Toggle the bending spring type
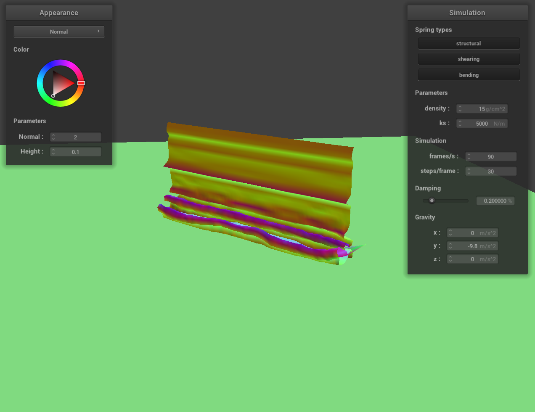 (469, 75)
